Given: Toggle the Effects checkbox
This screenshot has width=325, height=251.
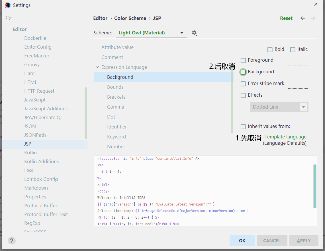Looking at the screenshot, I should point(243,95).
